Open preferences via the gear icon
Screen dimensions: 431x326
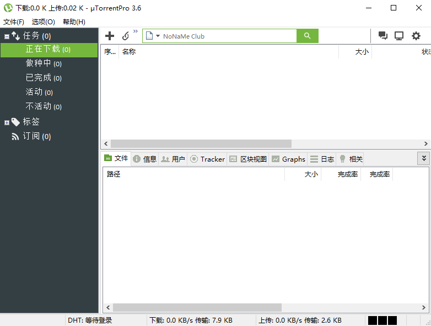pyautogui.click(x=416, y=36)
